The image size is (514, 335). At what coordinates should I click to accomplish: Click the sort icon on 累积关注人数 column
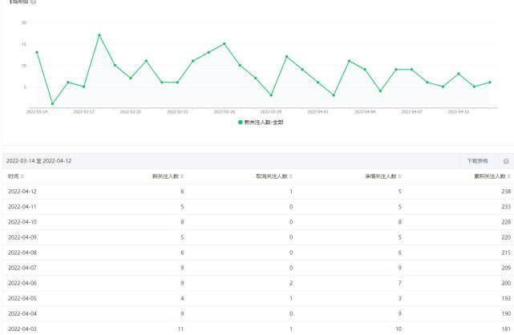tap(508, 176)
